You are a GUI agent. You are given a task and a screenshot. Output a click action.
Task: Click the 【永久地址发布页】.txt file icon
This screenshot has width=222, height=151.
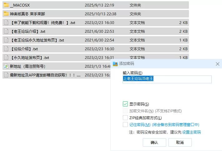click(x=6, y=58)
